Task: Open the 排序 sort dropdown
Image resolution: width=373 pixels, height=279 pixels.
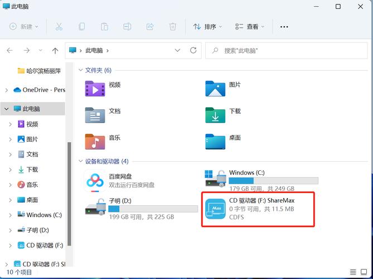Action: [x=207, y=27]
